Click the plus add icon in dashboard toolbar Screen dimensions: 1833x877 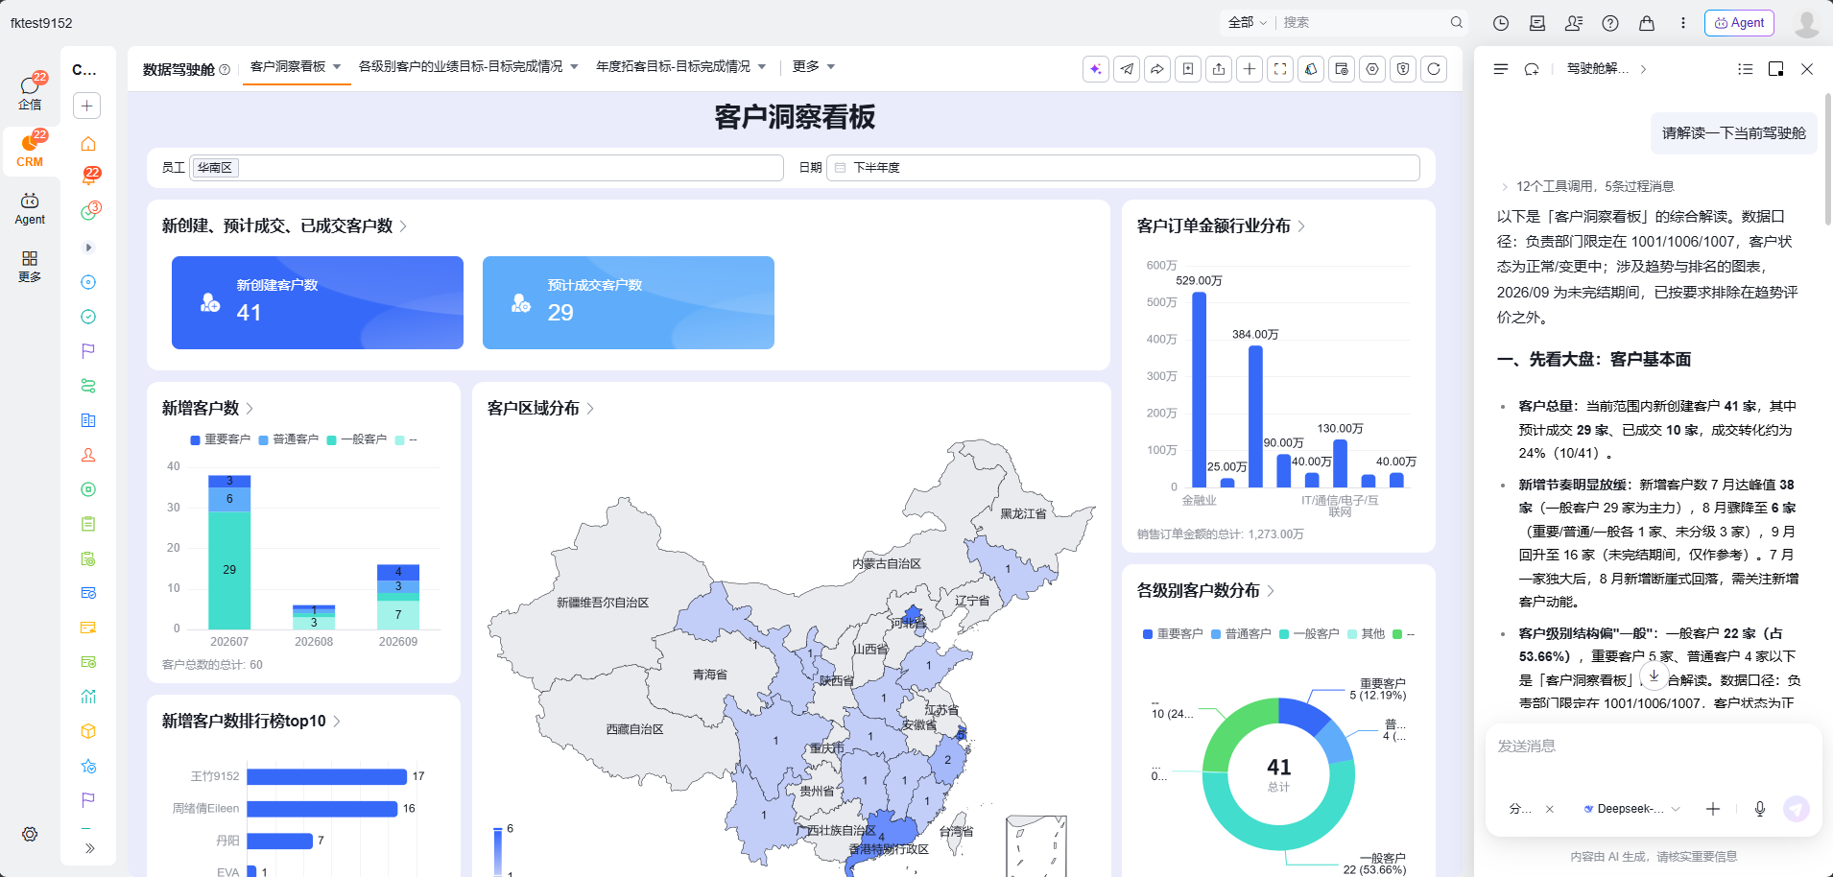click(1250, 69)
